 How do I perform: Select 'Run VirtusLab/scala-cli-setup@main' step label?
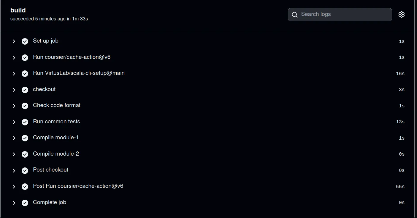point(79,73)
